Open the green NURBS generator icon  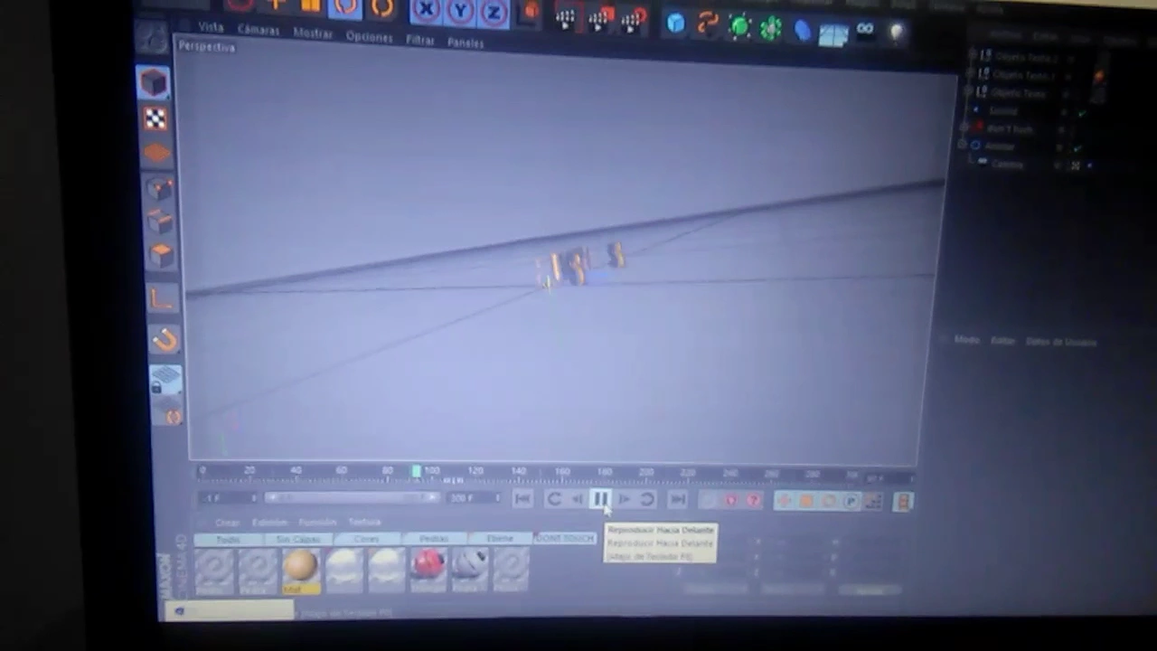(738, 26)
